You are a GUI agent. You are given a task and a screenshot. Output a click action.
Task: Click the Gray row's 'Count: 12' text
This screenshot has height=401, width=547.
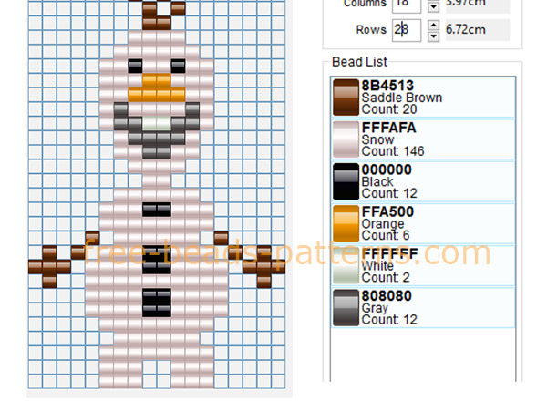click(x=389, y=320)
